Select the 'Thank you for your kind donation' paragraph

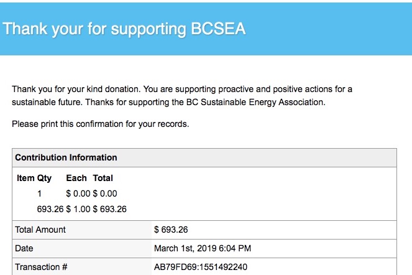182,96
